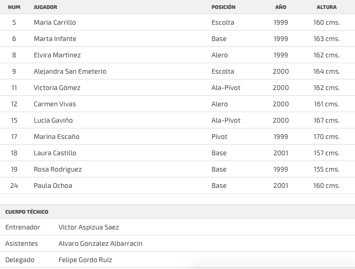355x269 pixels.
Task: Select Alejandra San Emeterio row
Action: tap(70, 72)
